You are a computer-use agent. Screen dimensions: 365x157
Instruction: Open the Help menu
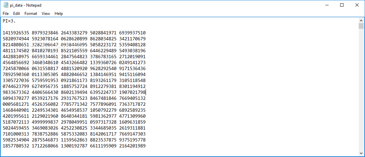59,14
